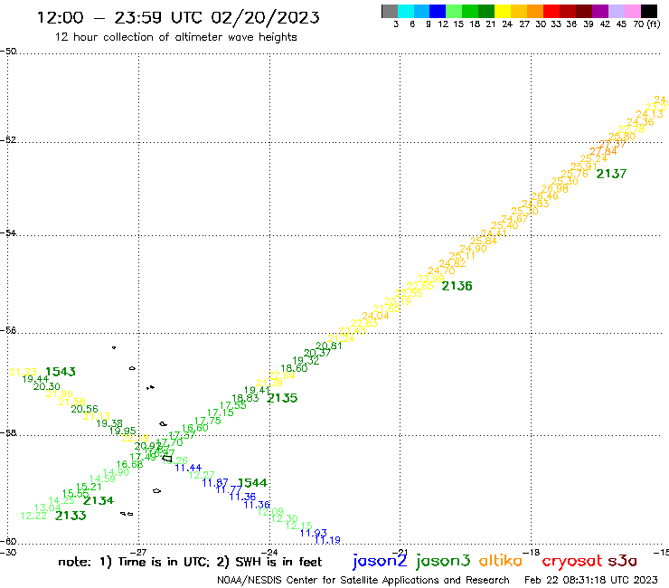Click the time label 1543
Screen dimensions: 669x588
[61, 372]
